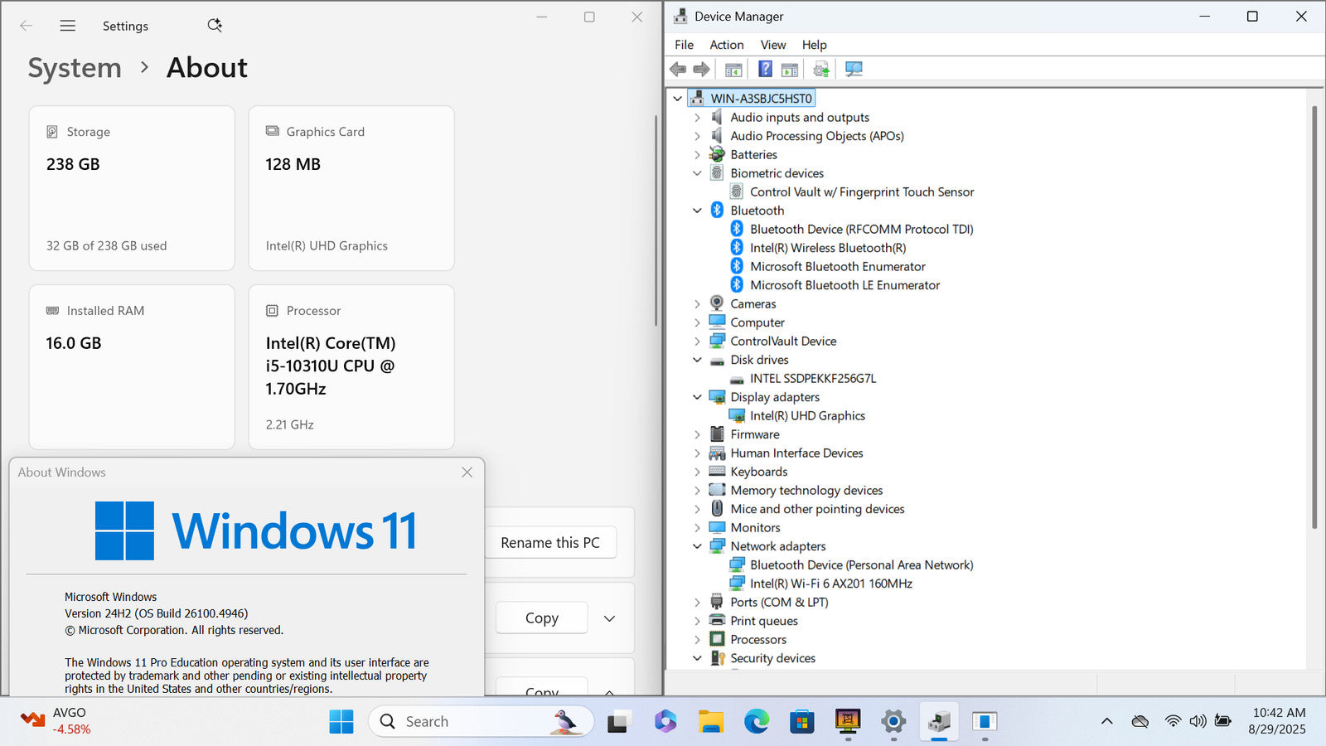The height and width of the screenshot is (746, 1326).
Task: Click System breadcrumb link in Settings
Action: (75, 68)
